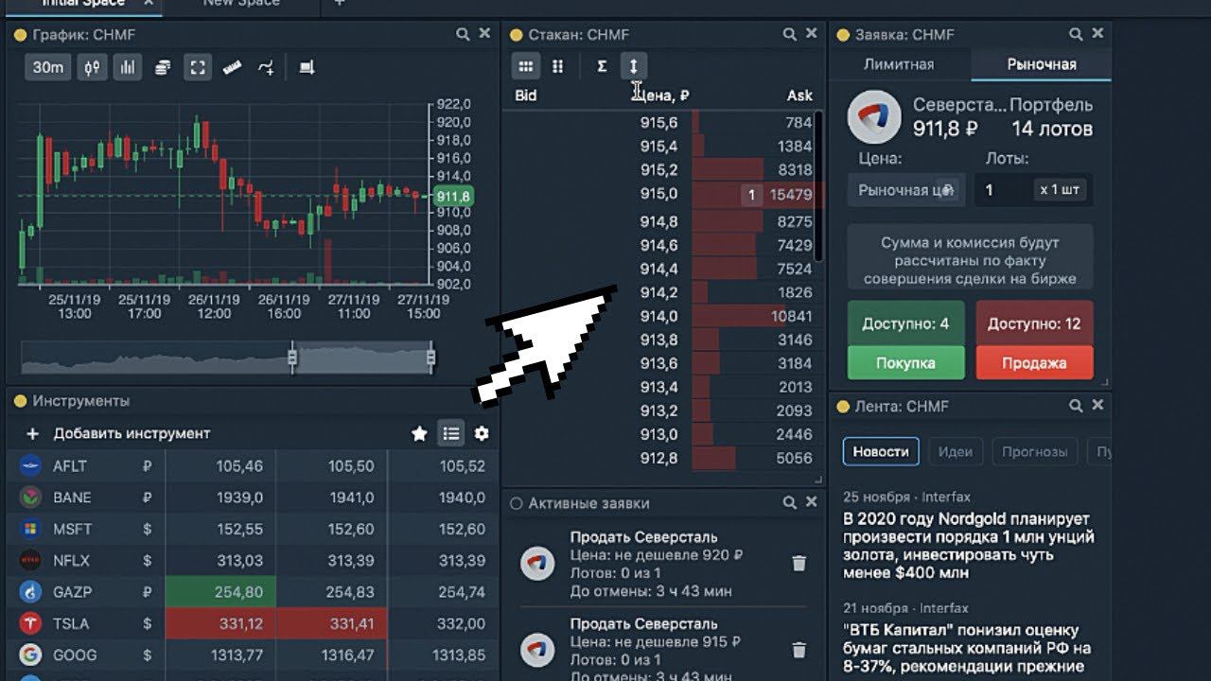Viewport: 1211px width, 681px height.
Task: Switch to the New Space workspace tab
Action: [242, 3]
